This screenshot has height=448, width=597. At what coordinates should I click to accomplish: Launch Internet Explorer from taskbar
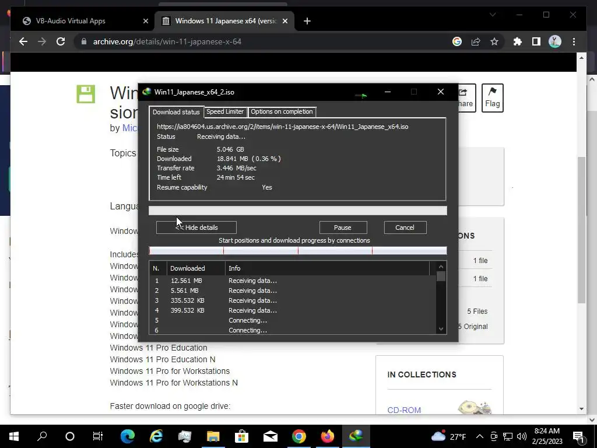[156, 436]
